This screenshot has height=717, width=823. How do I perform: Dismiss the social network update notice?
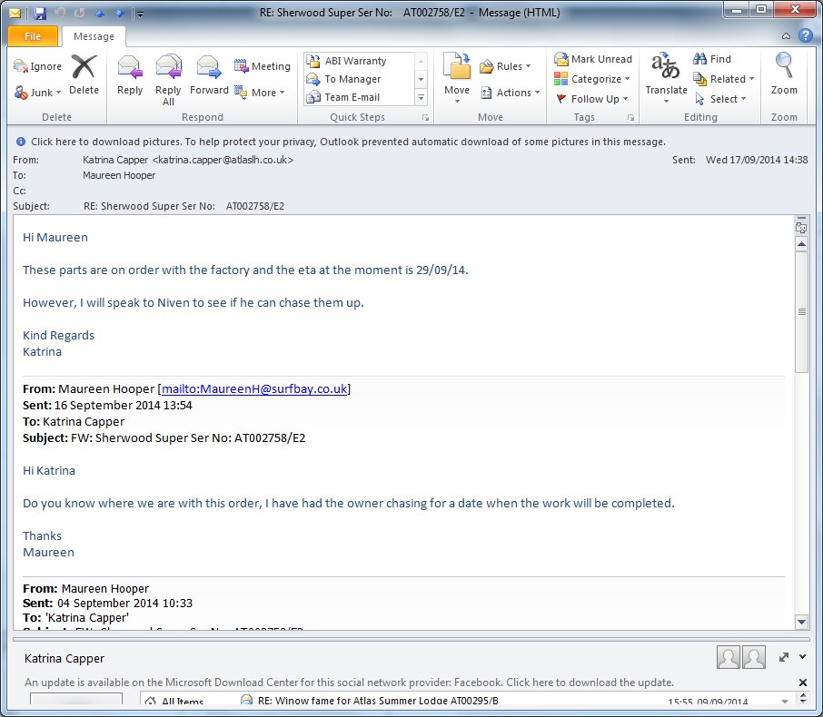point(802,683)
